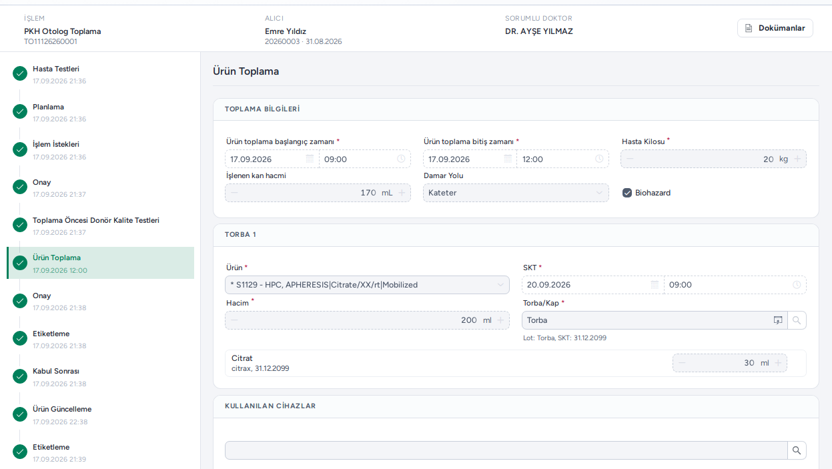Open Kabul Sonrası step
This screenshot has height=469, width=832.
coord(100,377)
